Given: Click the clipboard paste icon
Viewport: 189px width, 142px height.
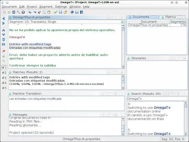Looking at the screenshot, I should click(49, 12).
